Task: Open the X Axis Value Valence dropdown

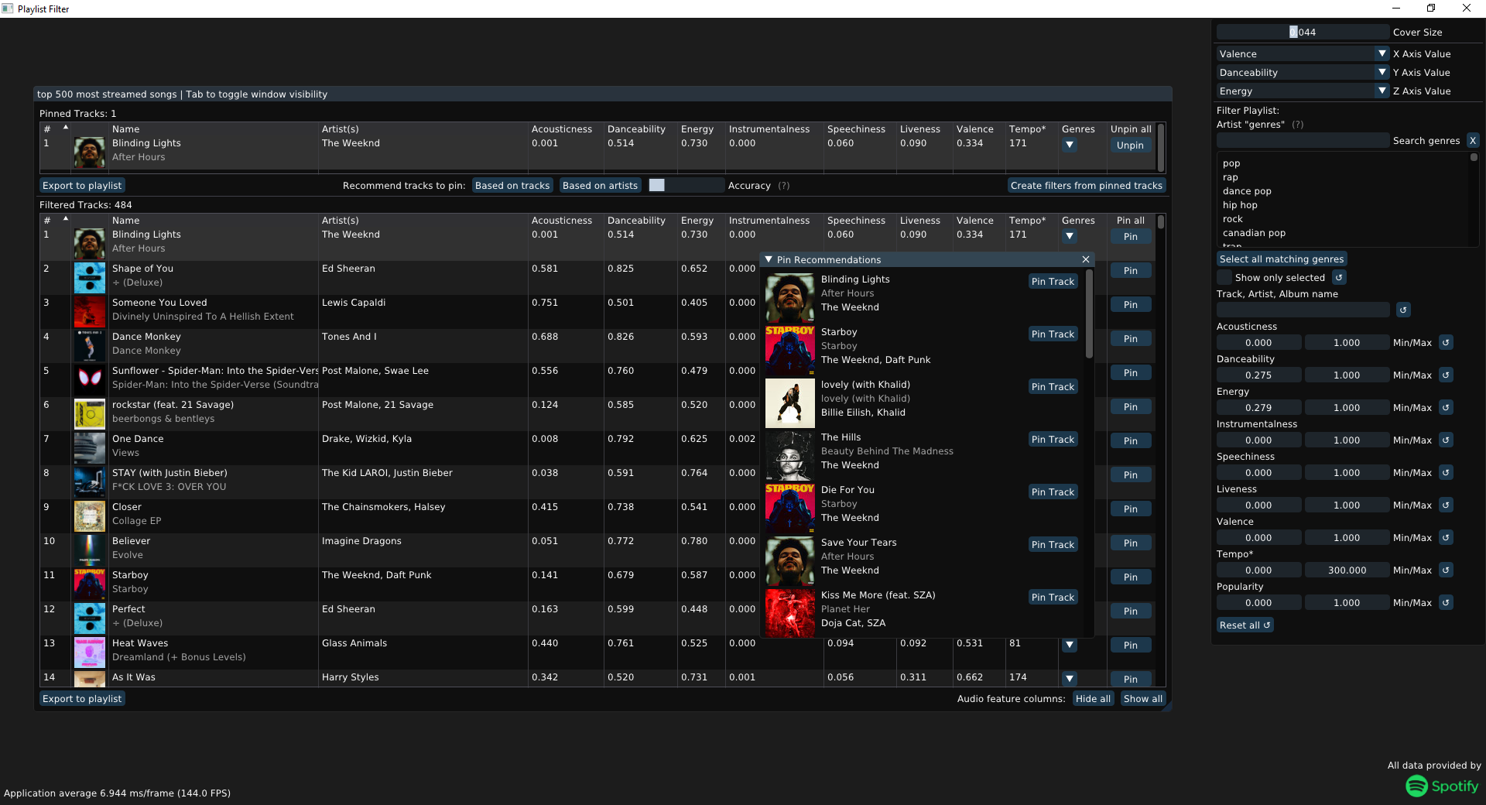Action: pyautogui.click(x=1303, y=53)
